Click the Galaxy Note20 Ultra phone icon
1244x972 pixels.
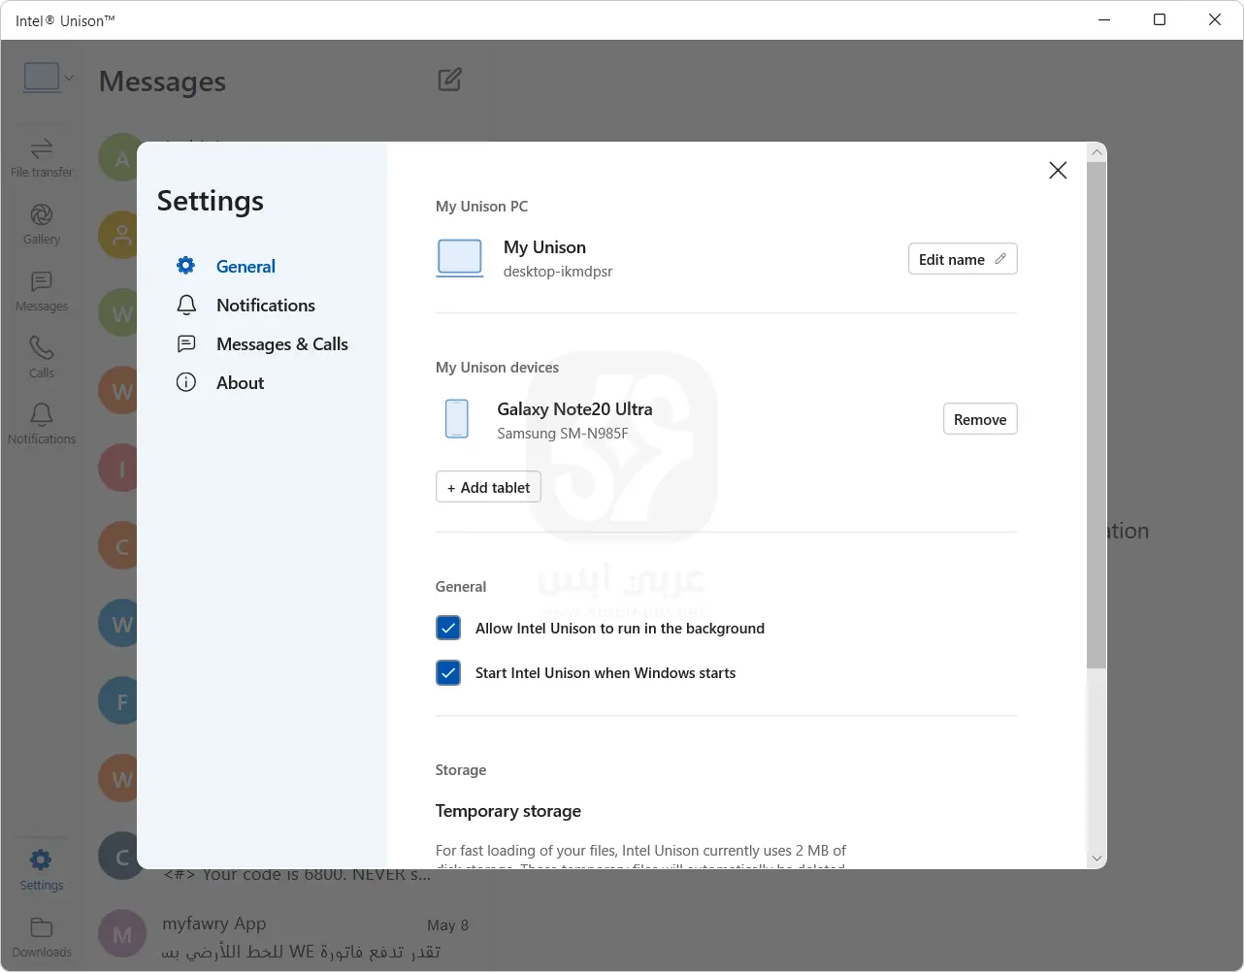[x=456, y=419]
